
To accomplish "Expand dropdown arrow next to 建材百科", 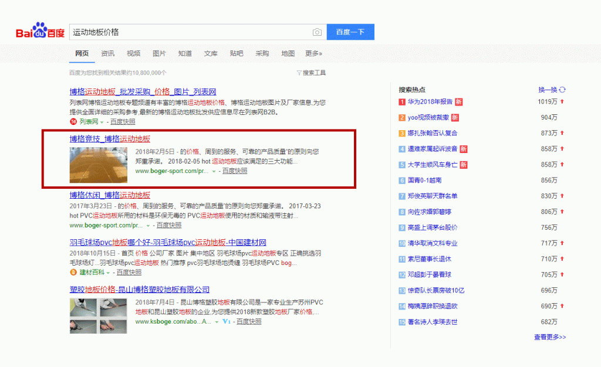I will click(108, 273).
